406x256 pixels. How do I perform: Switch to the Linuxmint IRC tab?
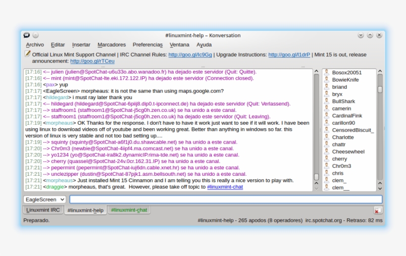[43, 210]
